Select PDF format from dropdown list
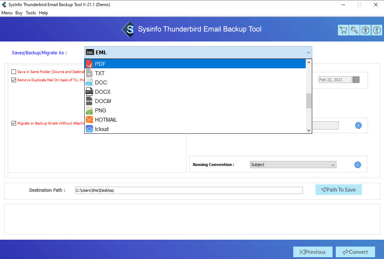 tap(195, 64)
